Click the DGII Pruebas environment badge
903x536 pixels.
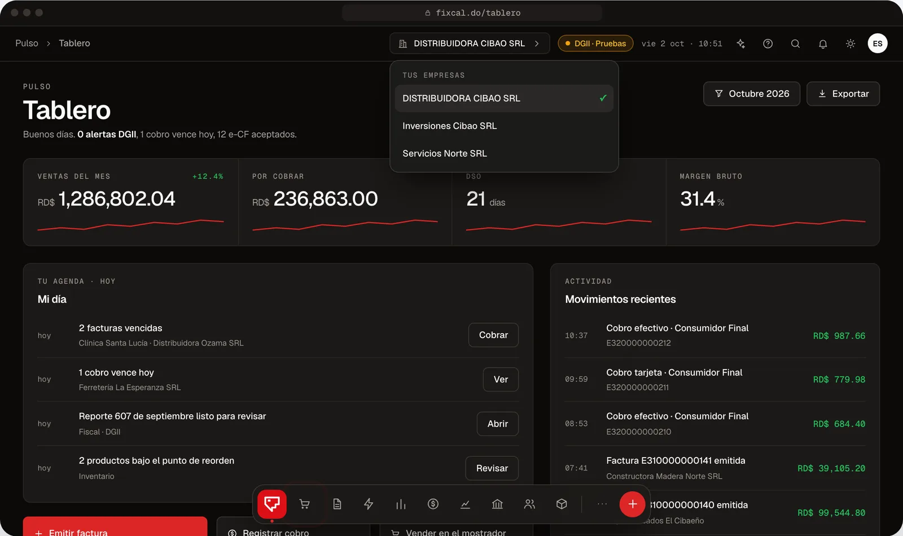pyautogui.click(x=595, y=43)
